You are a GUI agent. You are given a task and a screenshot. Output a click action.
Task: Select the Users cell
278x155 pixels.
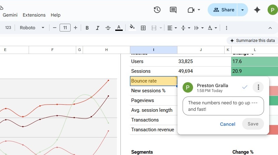[x=154, y=61]
